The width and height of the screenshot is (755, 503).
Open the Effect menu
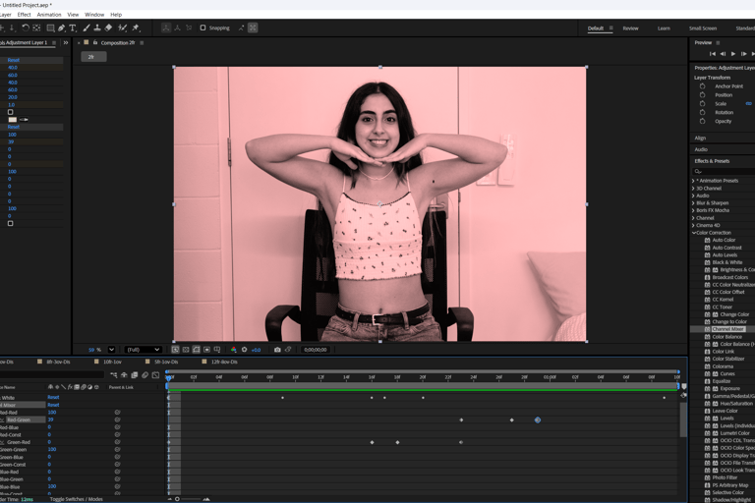[x=24, y=15]
